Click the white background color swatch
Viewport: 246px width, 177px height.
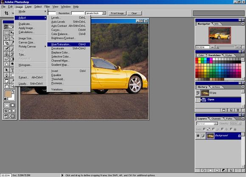pos(13,97)
